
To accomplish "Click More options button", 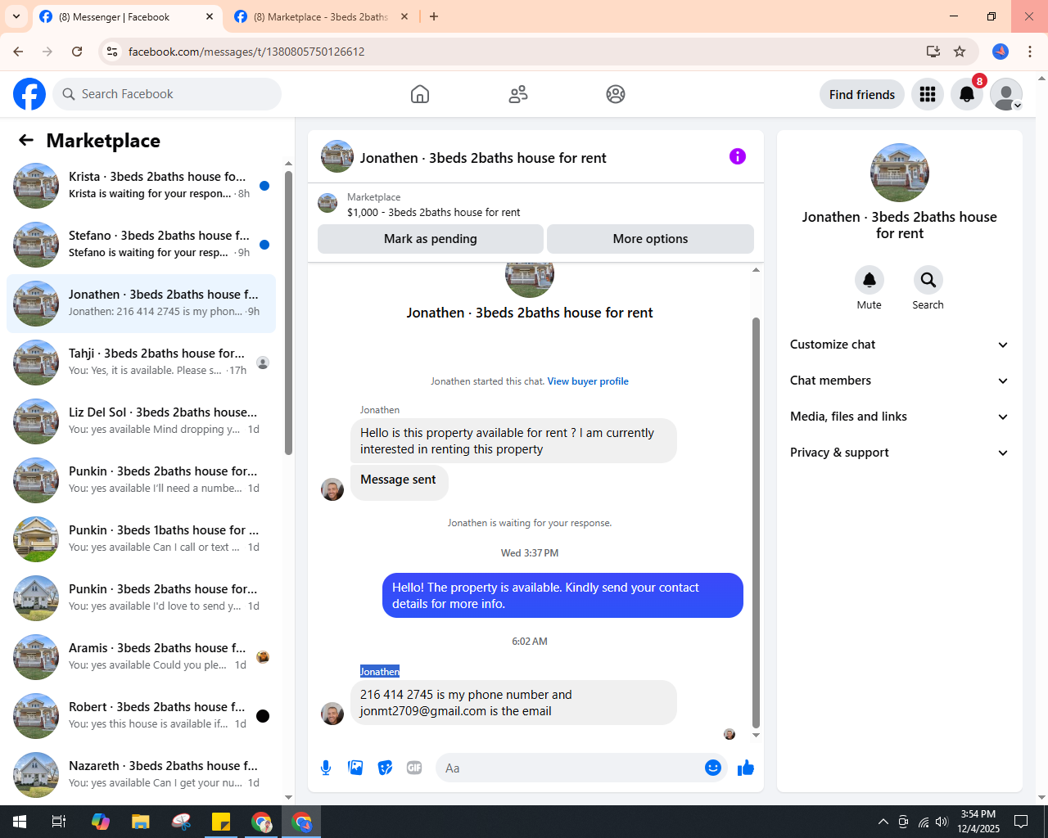I will pos(650,239).
